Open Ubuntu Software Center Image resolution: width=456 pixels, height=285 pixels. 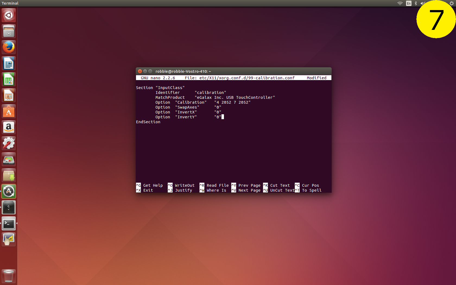[x=9, y=111]
